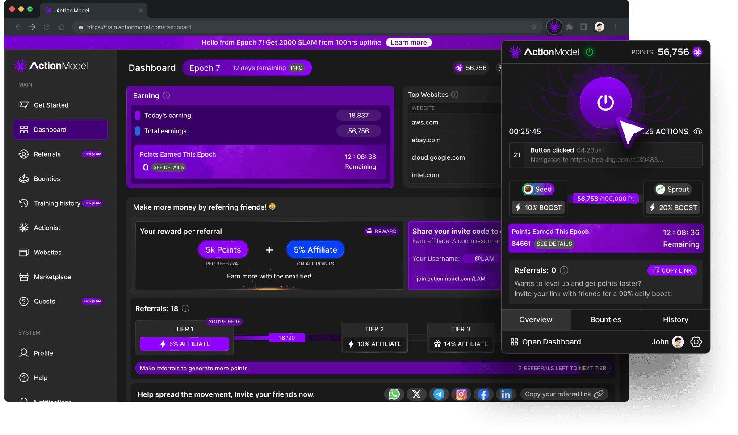Click the Button clicked action entry
Image resolution: width=738 pixels, height=435 pixels.
point(606,155)
